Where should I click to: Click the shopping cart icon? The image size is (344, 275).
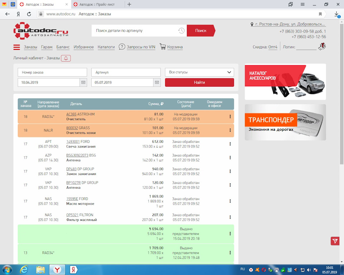coord(163,47)
